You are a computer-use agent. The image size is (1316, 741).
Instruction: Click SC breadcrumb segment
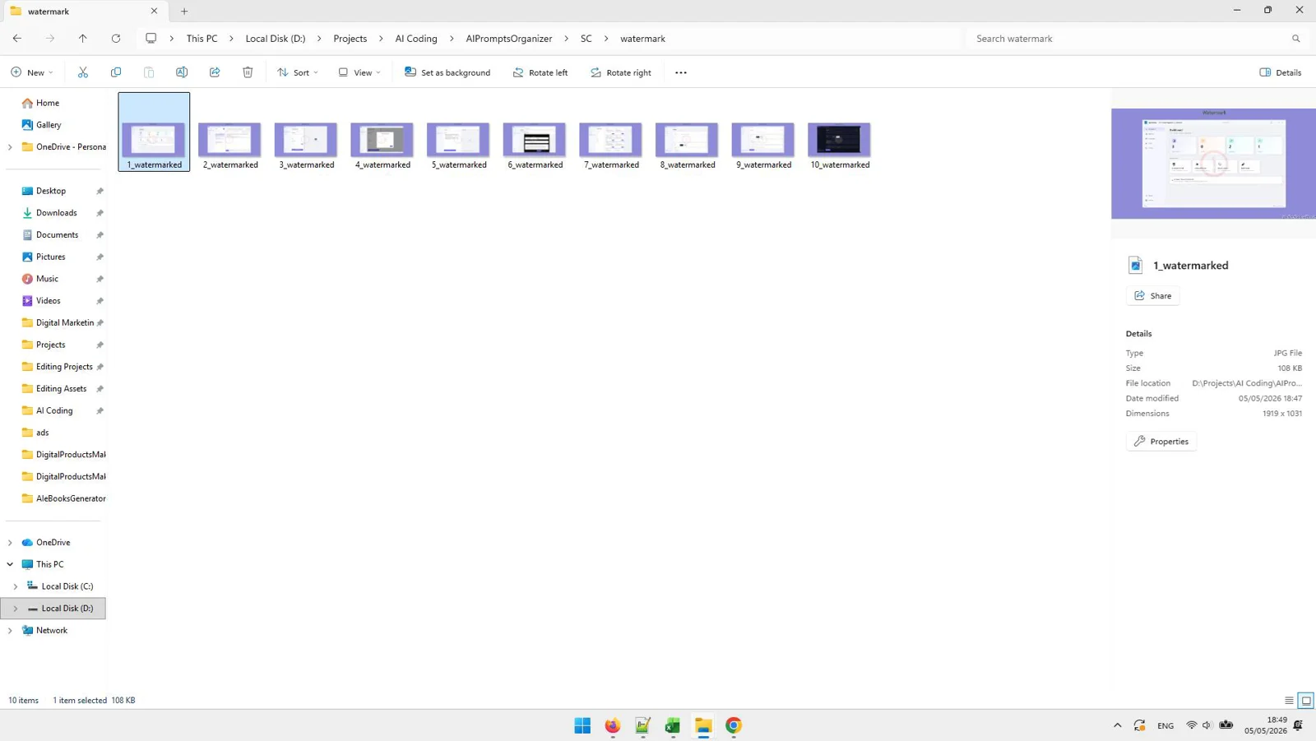coord(586,39)
